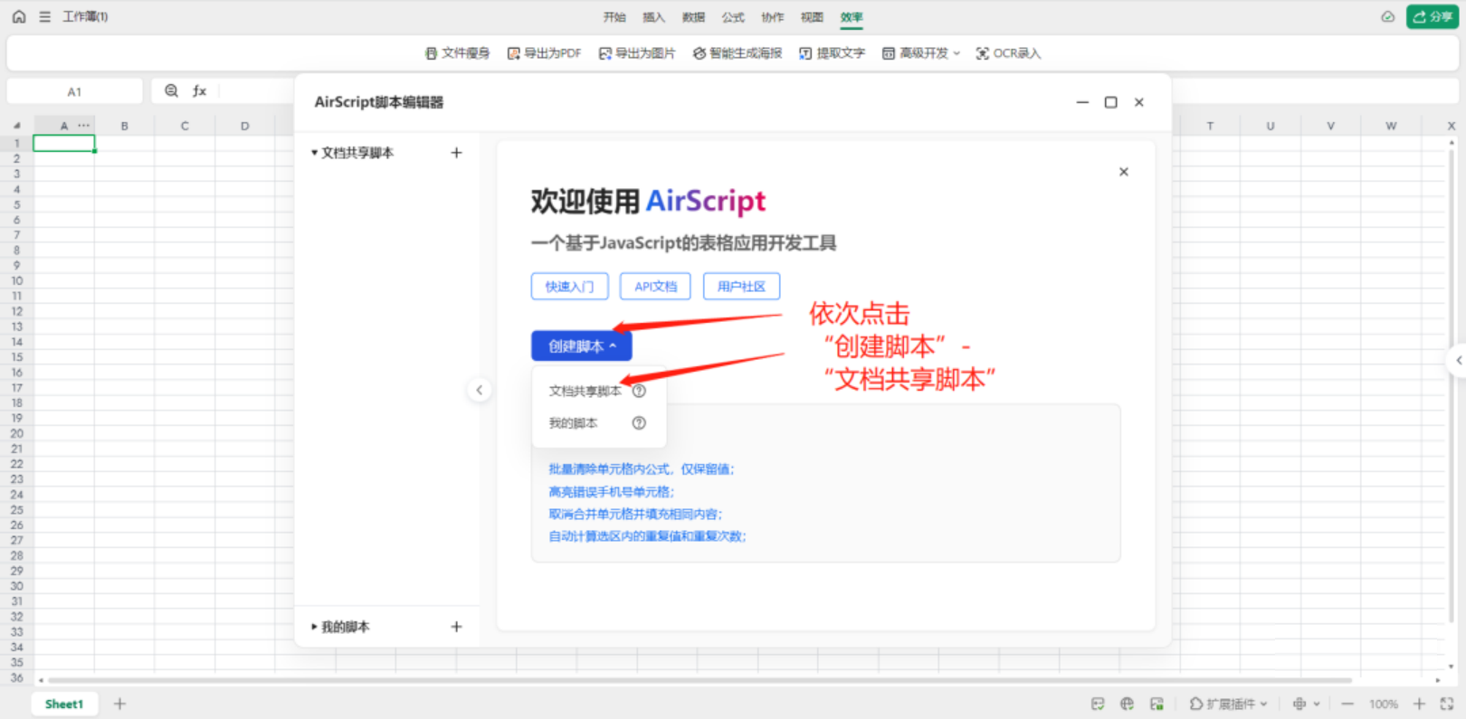Click 导出为PDF export icon
Screen dimensions: 1466x719
514,53
